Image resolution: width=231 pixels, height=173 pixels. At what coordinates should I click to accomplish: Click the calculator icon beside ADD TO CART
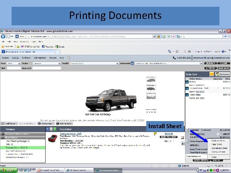pos(182,138)
